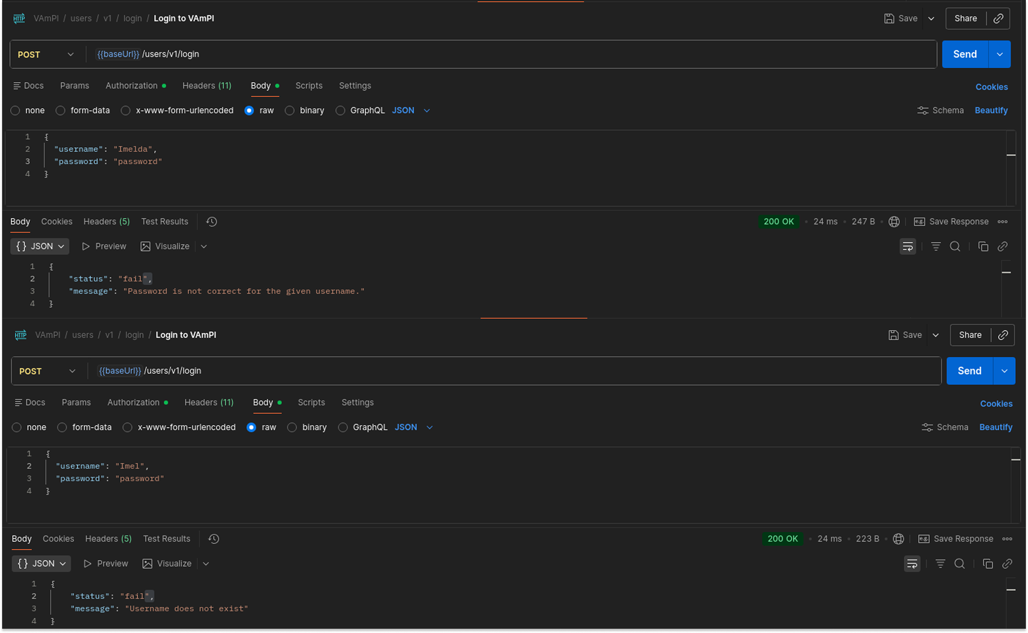Screen dimensions: 1028x633
Task: Click the response history icon in upper response pane
Action: (x=212, y=222)
